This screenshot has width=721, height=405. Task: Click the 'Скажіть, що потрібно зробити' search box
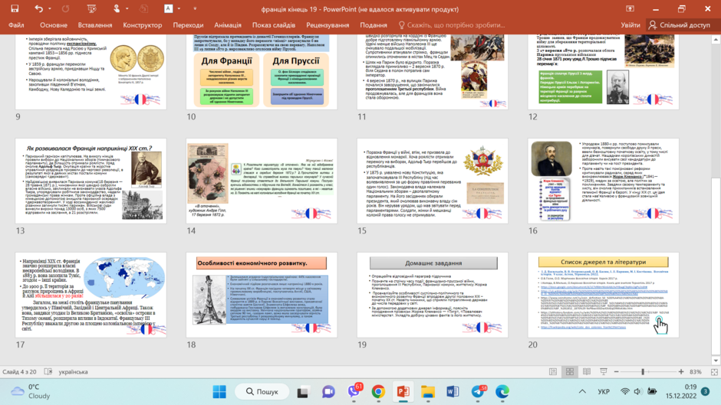click(452, 25)
